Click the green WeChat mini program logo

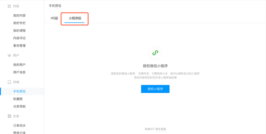click(155, 53)
